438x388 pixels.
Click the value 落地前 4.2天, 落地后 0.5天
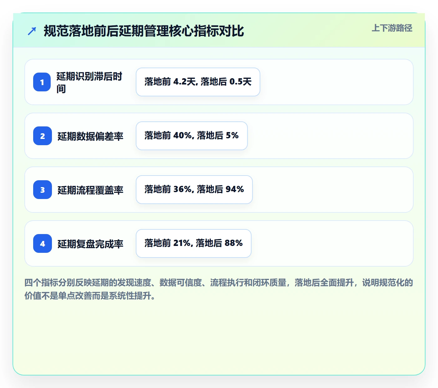click(x=198, y=82)
